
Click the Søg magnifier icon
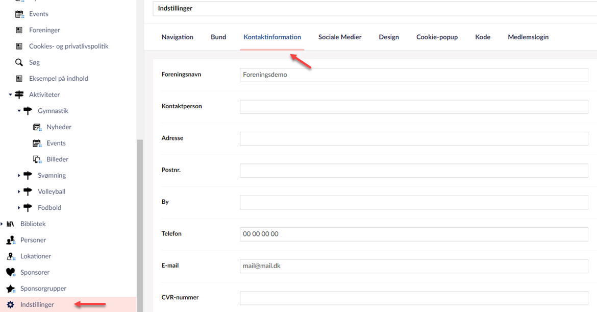coord(19,62)
